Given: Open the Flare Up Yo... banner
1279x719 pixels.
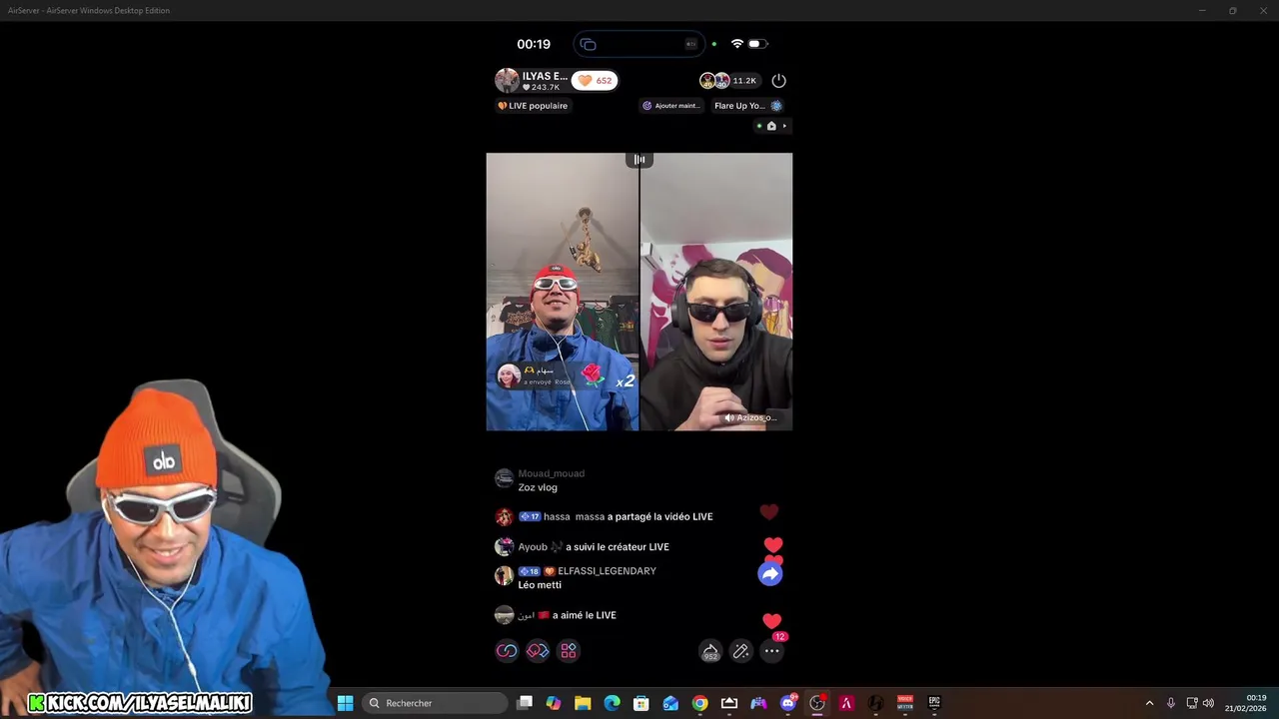Looking at the screenshot, I should point(747,106).
